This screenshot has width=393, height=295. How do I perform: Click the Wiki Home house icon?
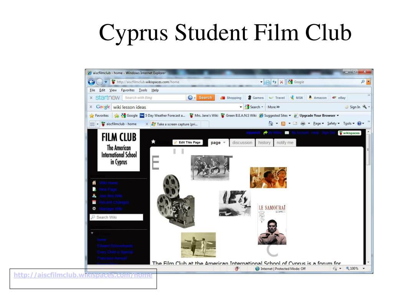tap(94, 182)
